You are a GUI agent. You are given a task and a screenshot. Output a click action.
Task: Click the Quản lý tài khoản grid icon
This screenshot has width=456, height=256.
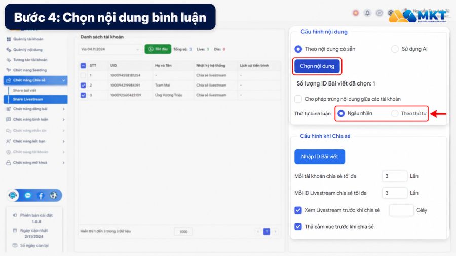[x=9, y=39]
